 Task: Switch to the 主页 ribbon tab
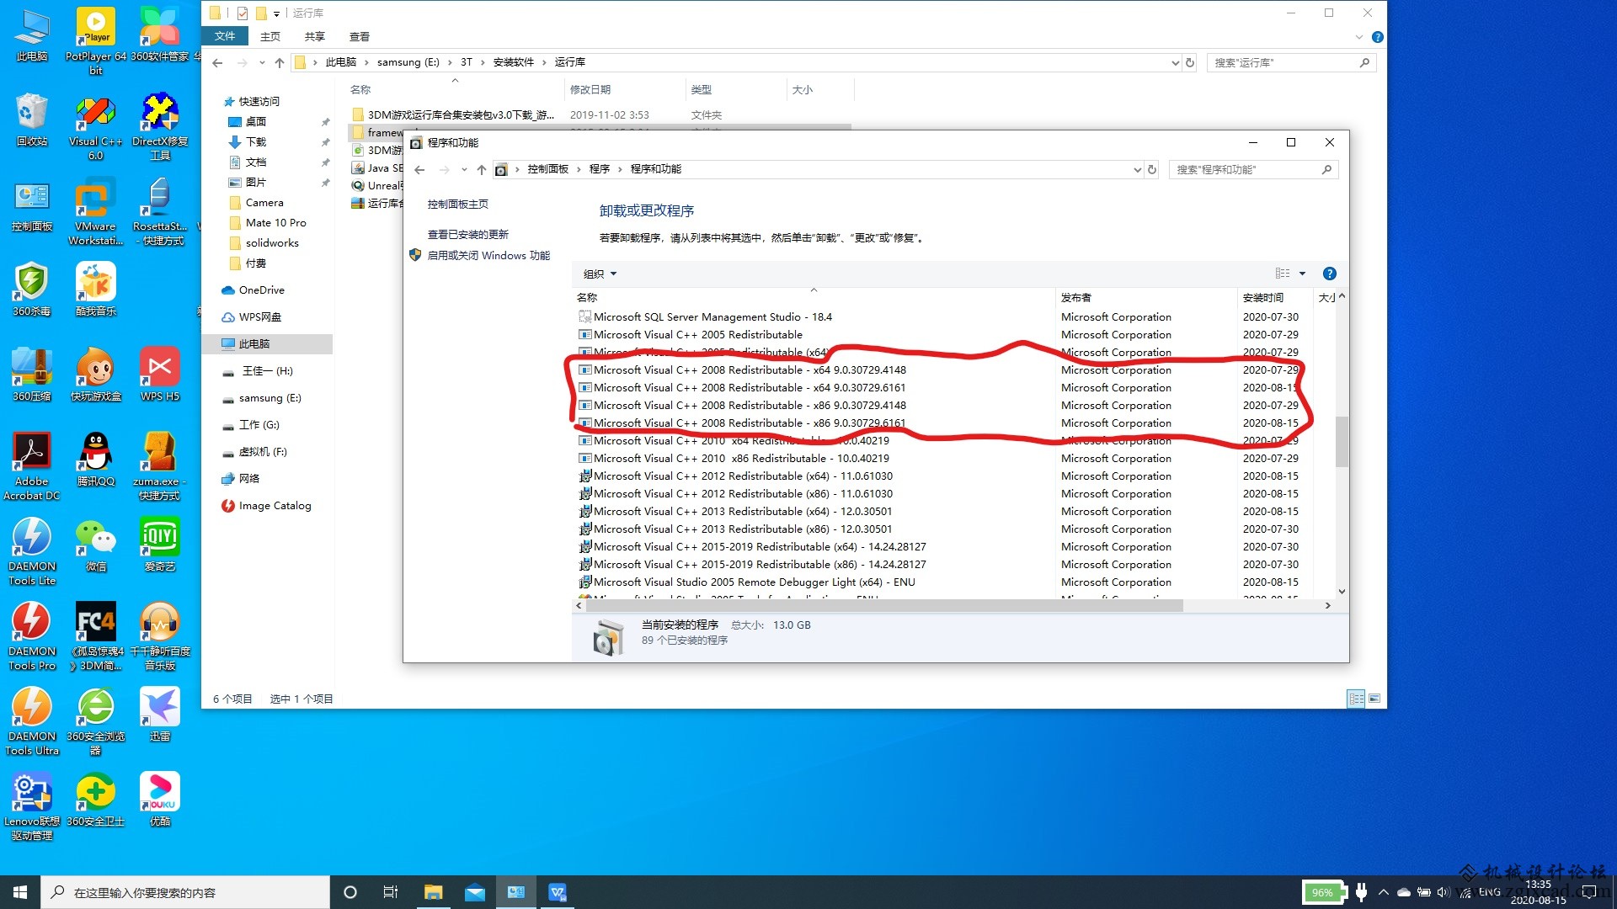270,36
